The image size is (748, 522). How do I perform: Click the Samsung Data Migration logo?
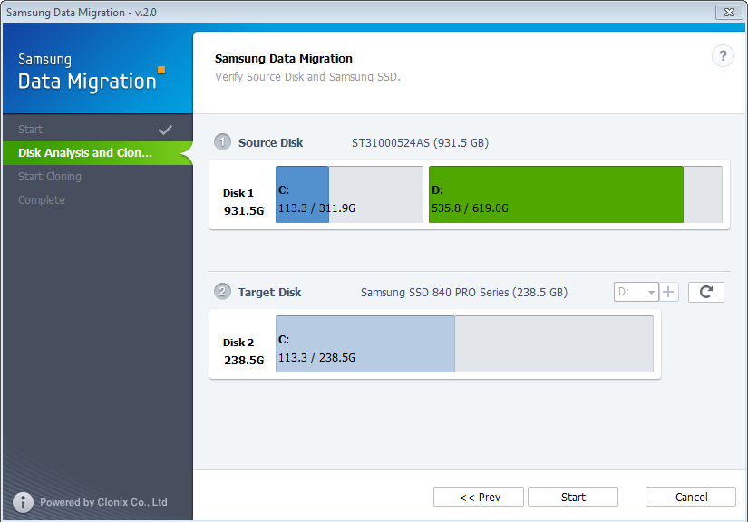[91, 72]
